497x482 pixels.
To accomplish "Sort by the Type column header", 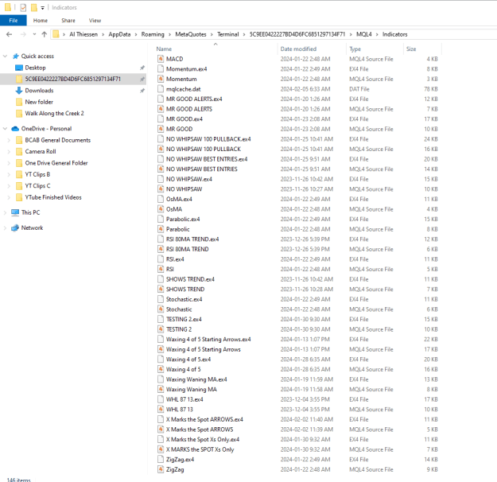I will pos(355,49).
